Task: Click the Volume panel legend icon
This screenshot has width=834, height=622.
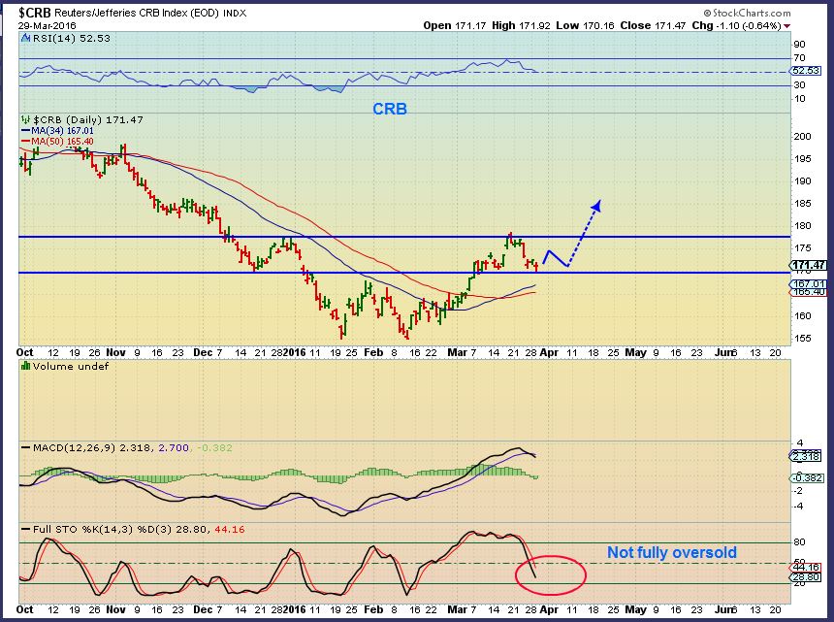Action: point(25,366)
